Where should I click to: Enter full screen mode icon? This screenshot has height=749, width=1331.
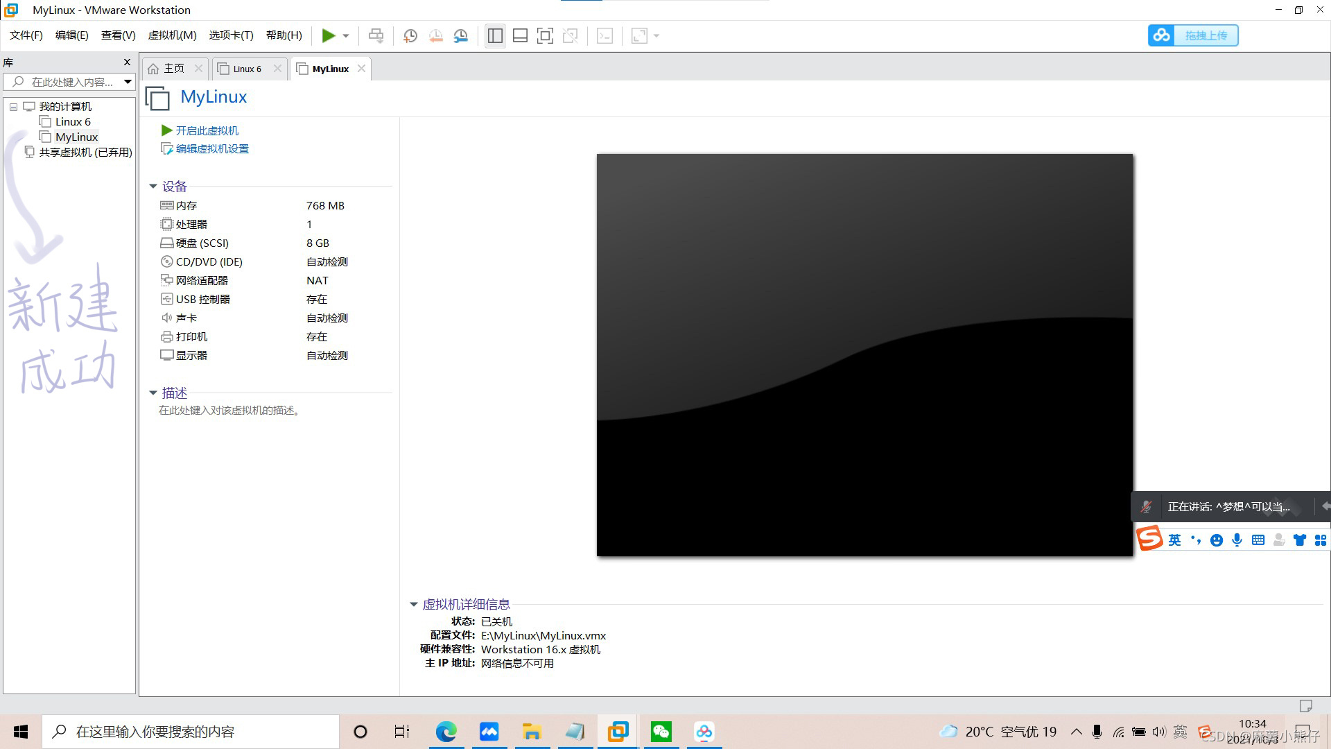click(545, 36)
